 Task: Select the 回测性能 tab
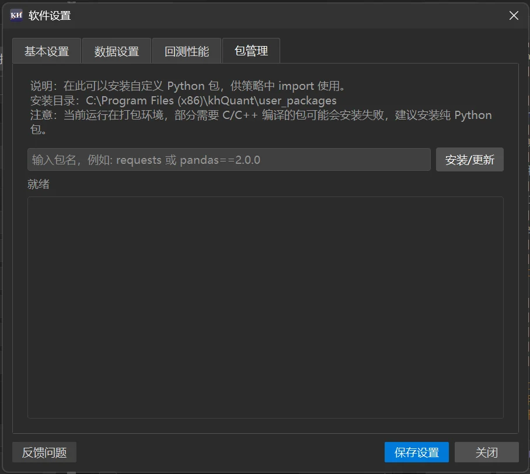(187, 51)
